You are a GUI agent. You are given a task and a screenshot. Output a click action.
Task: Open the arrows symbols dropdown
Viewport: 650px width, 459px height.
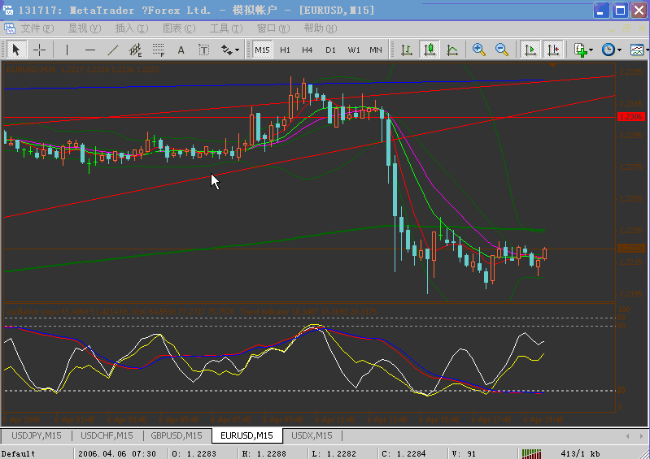pyautogui.click(x=231, y=50)
